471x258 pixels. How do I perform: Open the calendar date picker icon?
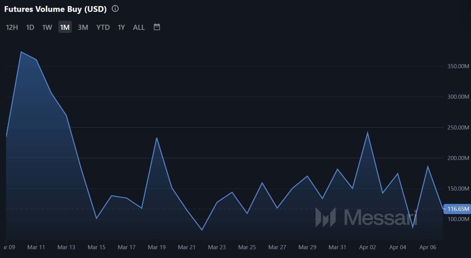(x=157, y=27)
